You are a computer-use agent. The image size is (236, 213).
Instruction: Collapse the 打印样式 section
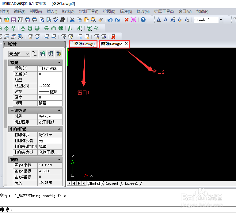[x=59, y=129]
